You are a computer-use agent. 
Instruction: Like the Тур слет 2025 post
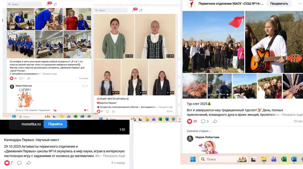tap(190, 121)
